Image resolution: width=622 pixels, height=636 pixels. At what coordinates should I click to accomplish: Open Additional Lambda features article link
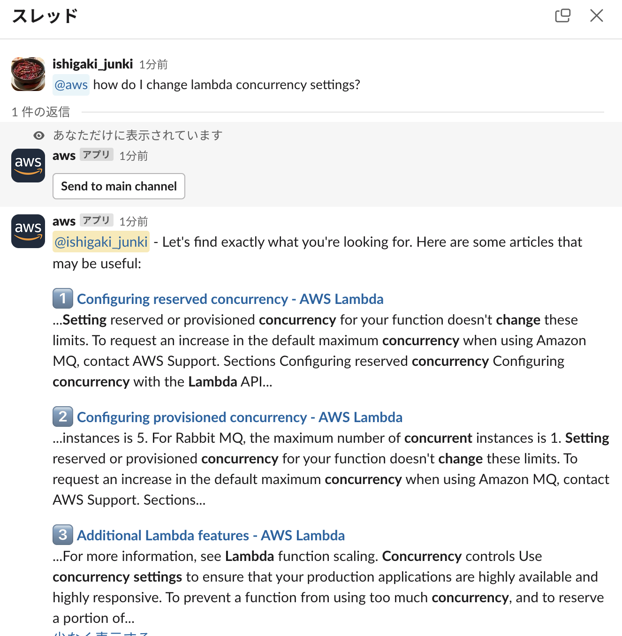coord(211,535)
